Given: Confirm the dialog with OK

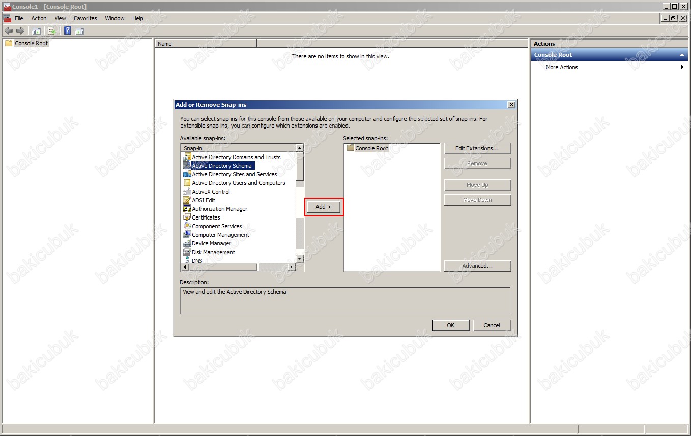Looking at the screenshot, I should pos(450,325).
